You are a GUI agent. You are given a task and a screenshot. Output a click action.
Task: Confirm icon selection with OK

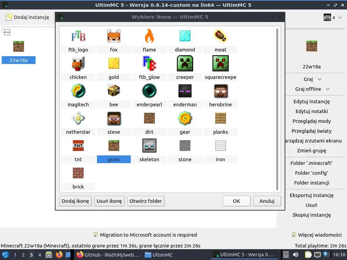point(236,201)
